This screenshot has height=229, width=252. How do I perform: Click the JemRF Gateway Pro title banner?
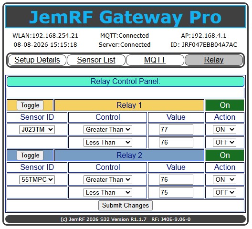click(126, 17)
